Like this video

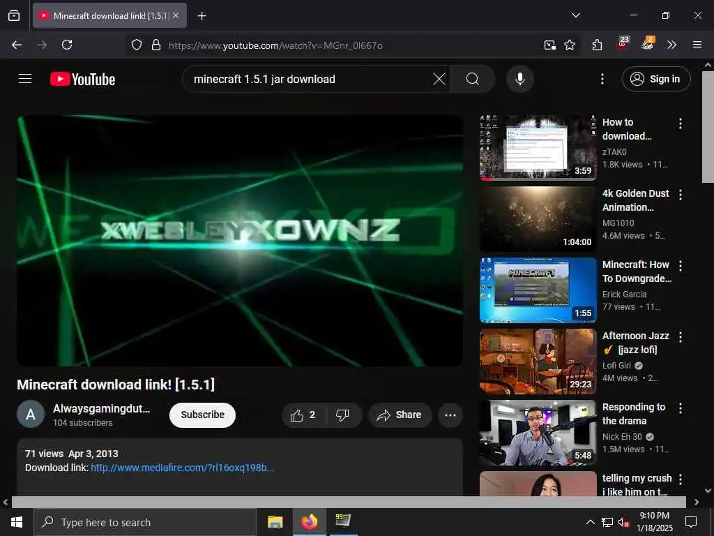[304, 415]
